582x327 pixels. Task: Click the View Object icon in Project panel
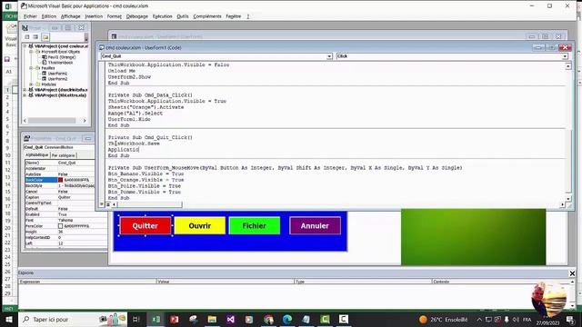point(35,37)
